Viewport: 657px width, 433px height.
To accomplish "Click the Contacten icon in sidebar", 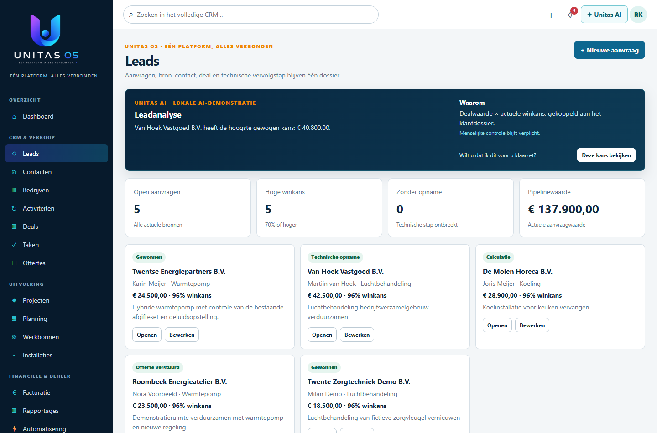I will click(x=14, y=172).
